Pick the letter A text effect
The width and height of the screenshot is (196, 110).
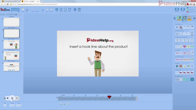[192, 27]
